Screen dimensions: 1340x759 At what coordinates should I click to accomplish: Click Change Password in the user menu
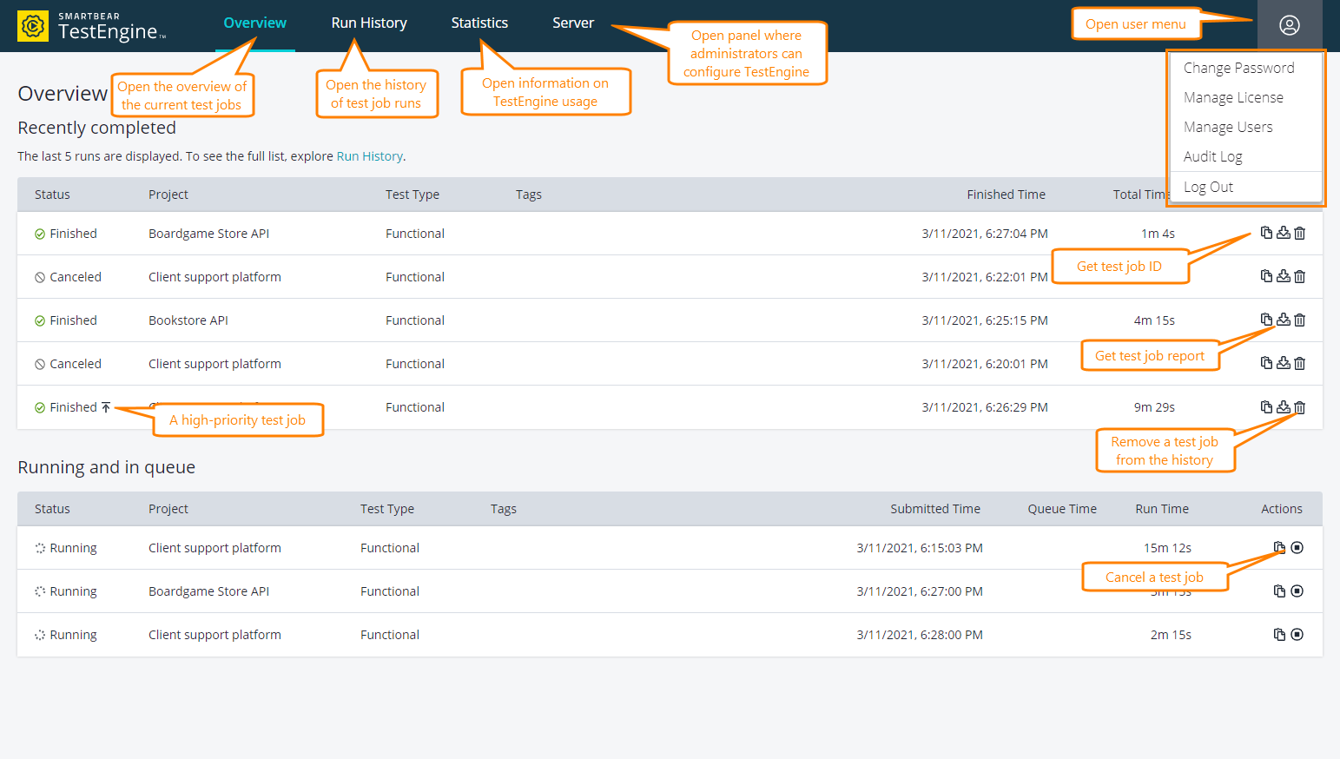tap(1239, 67)
